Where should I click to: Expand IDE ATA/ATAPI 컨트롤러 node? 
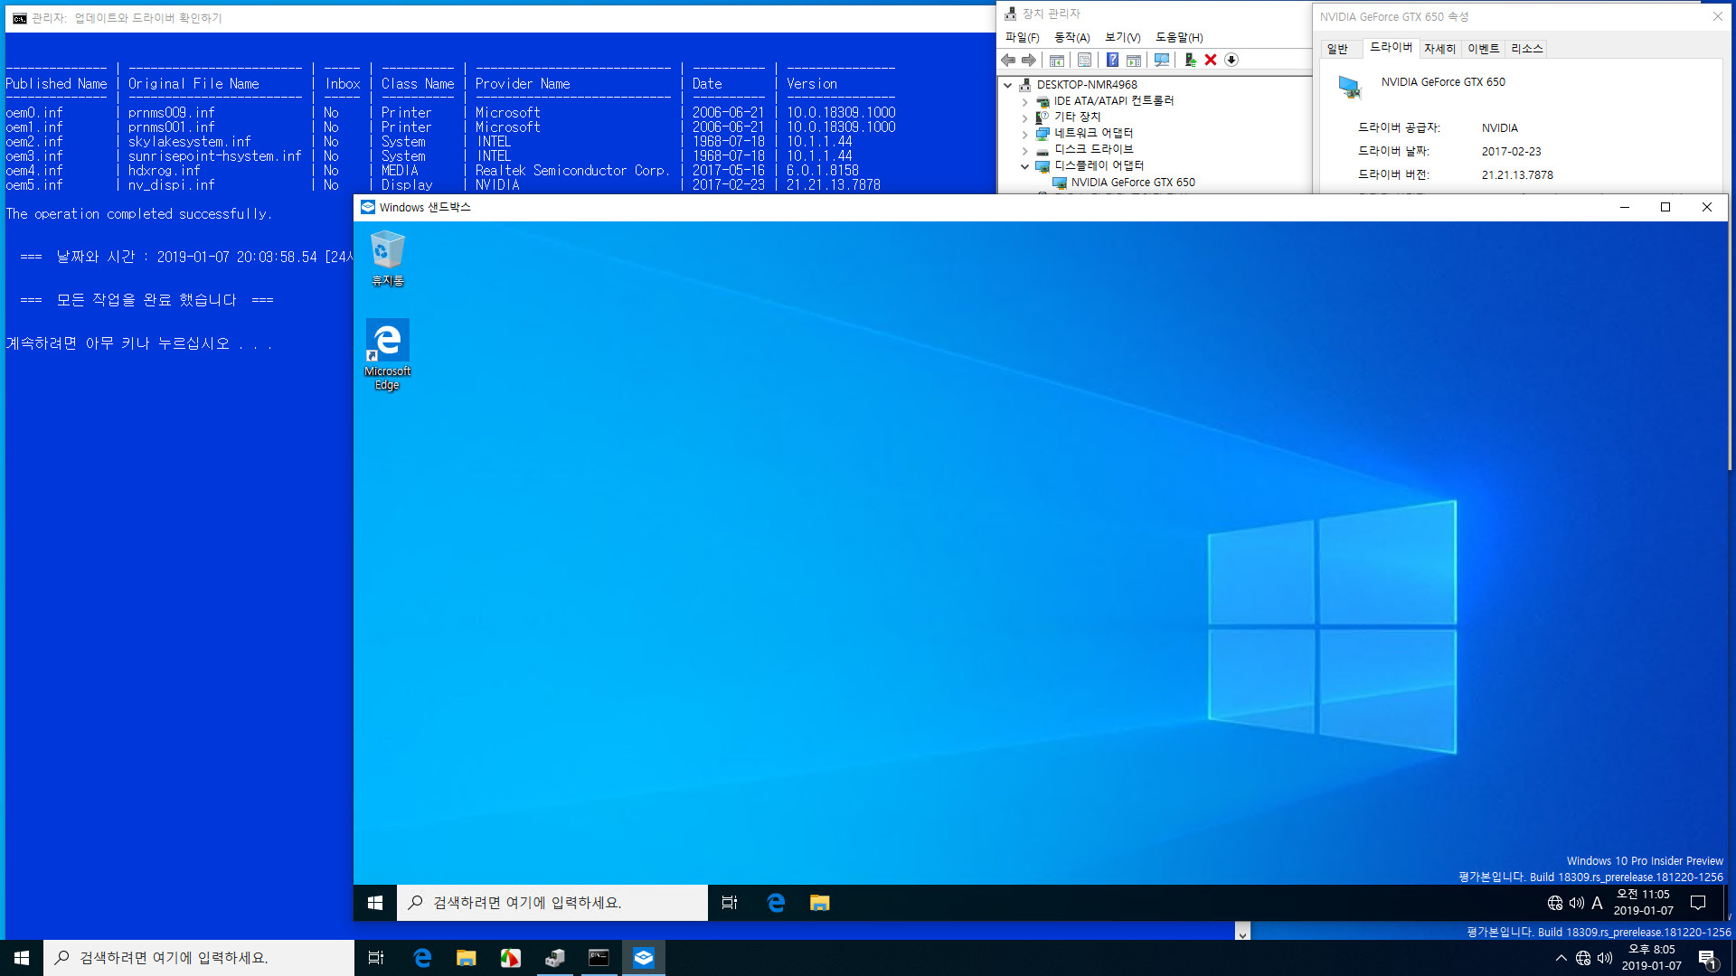click(1025, 101)
